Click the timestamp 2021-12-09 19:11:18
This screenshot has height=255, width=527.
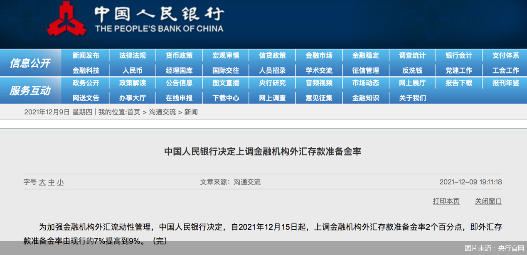pyautogui.click(x=471, y=182)
